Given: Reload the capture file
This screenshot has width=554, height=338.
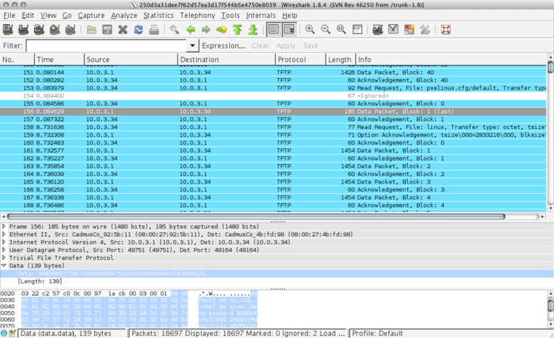Looking at the screenshot, I should click(x=138, y=30).
